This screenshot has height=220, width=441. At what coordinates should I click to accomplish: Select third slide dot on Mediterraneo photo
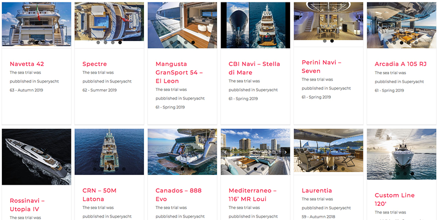(263, 169)
